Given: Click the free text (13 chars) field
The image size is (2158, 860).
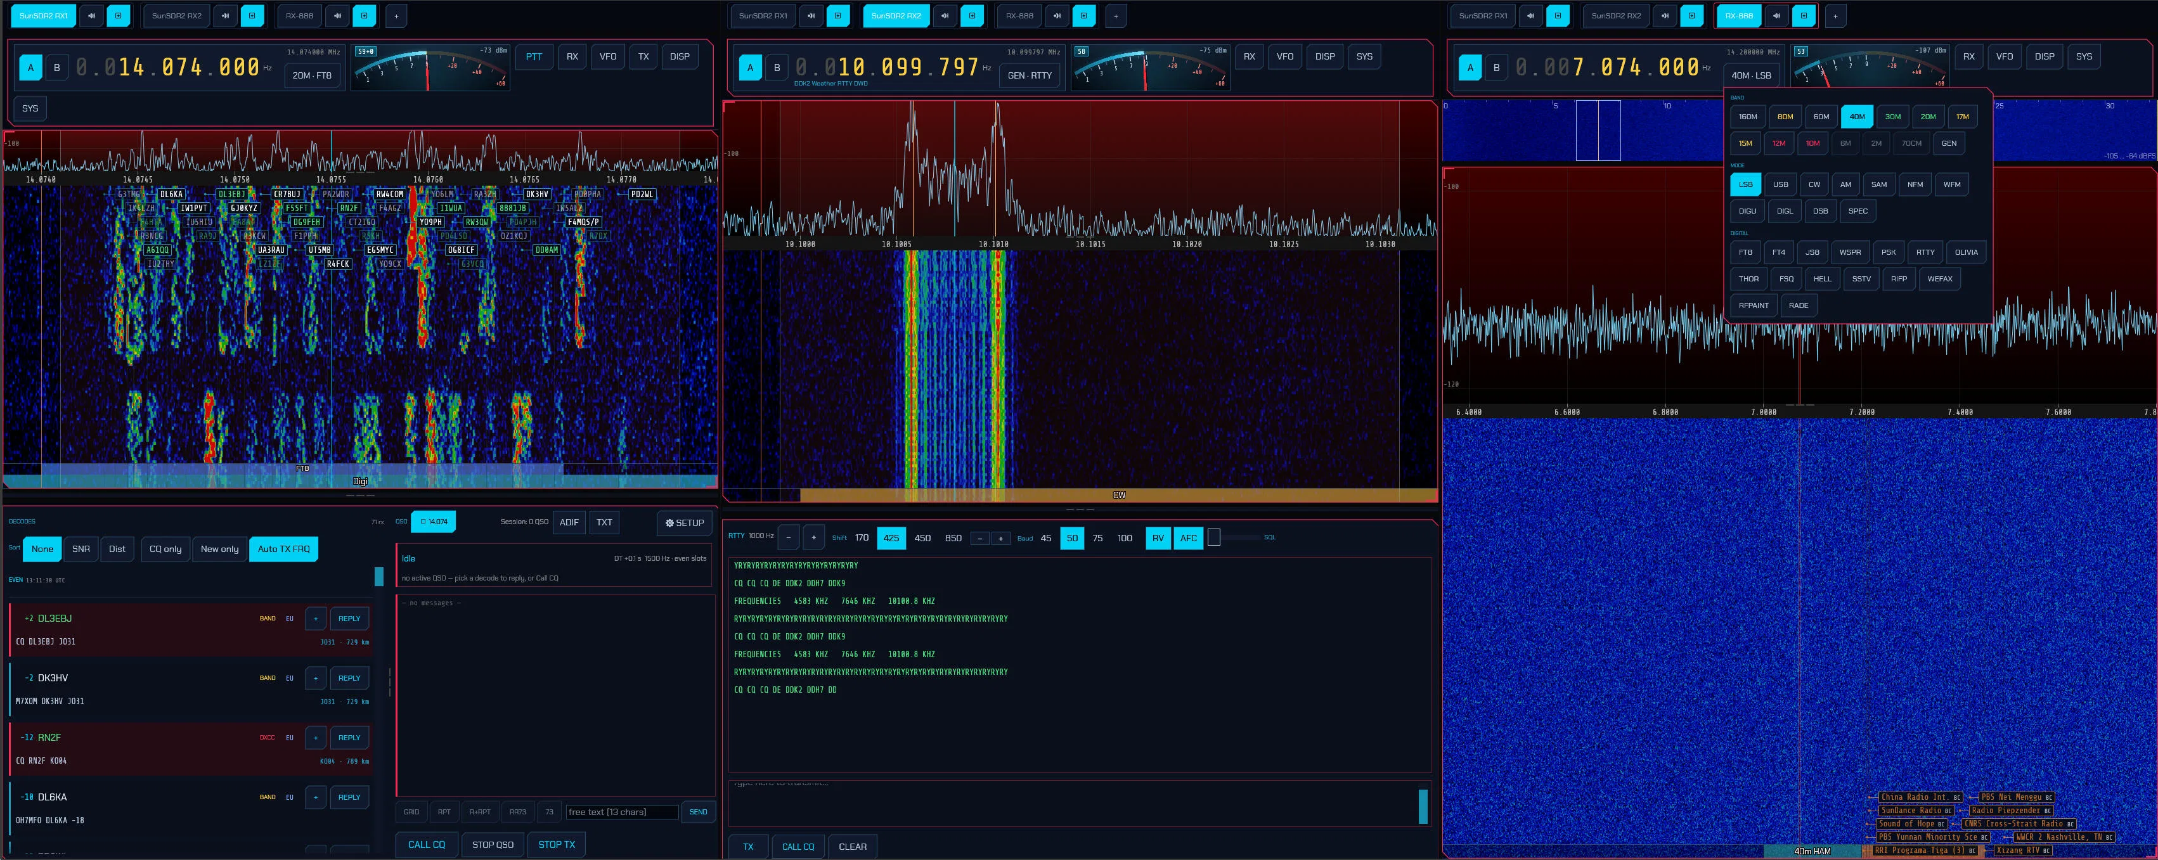Looking at the screenshot, I should coord(623,812).
